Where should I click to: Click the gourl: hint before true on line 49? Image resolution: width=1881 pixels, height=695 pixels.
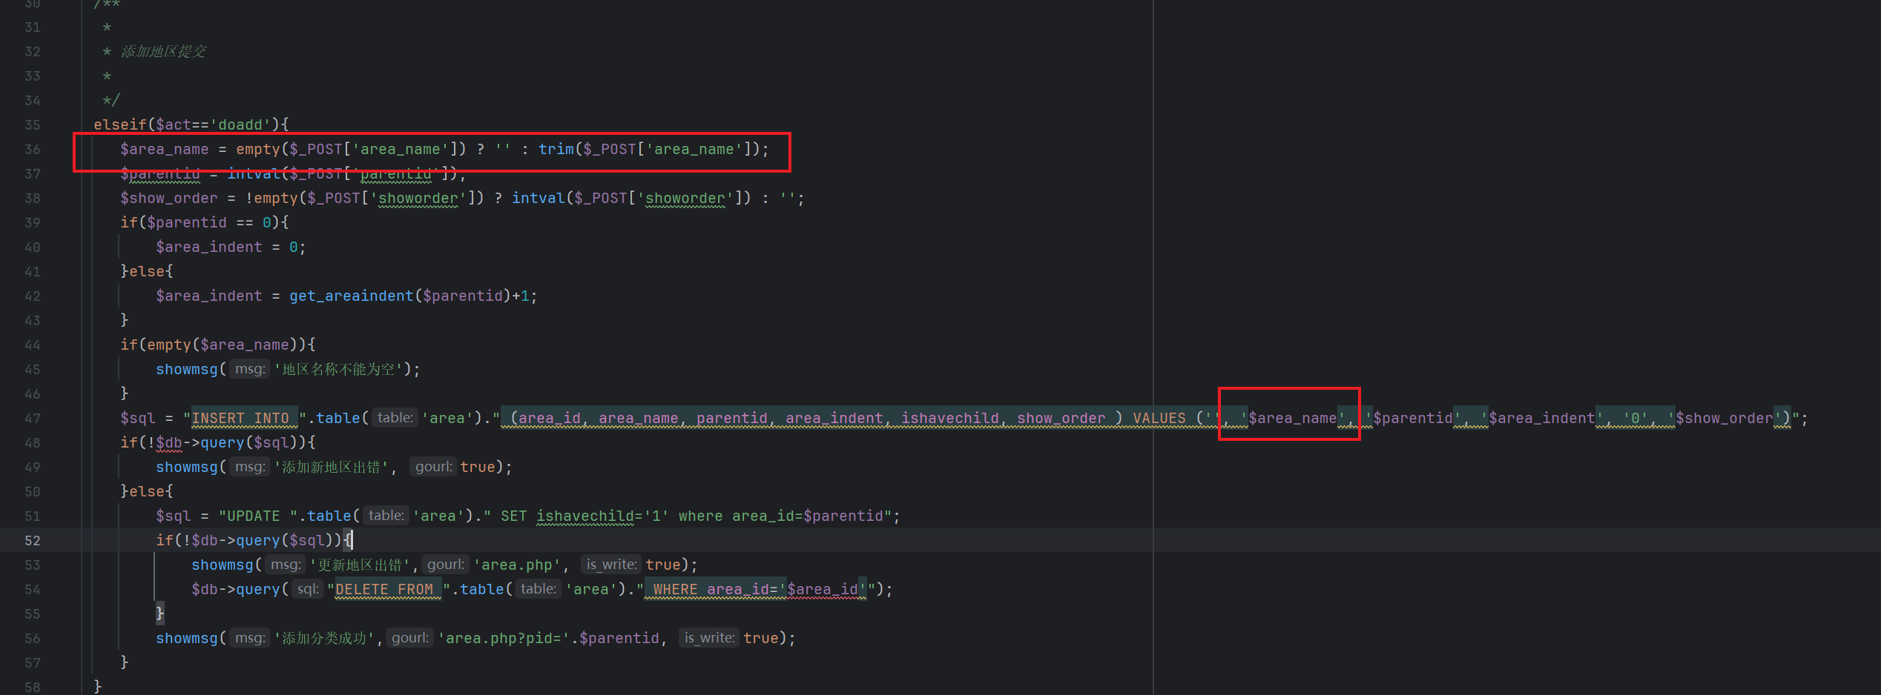(433, 467)
